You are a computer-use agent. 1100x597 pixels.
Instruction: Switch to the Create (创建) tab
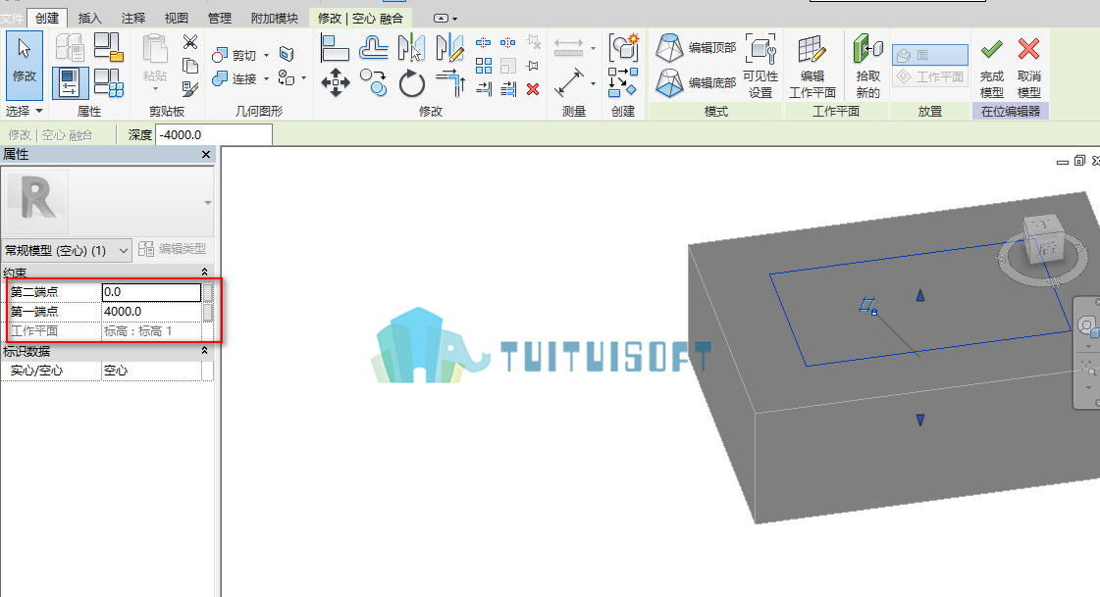[x=47, y=19]
